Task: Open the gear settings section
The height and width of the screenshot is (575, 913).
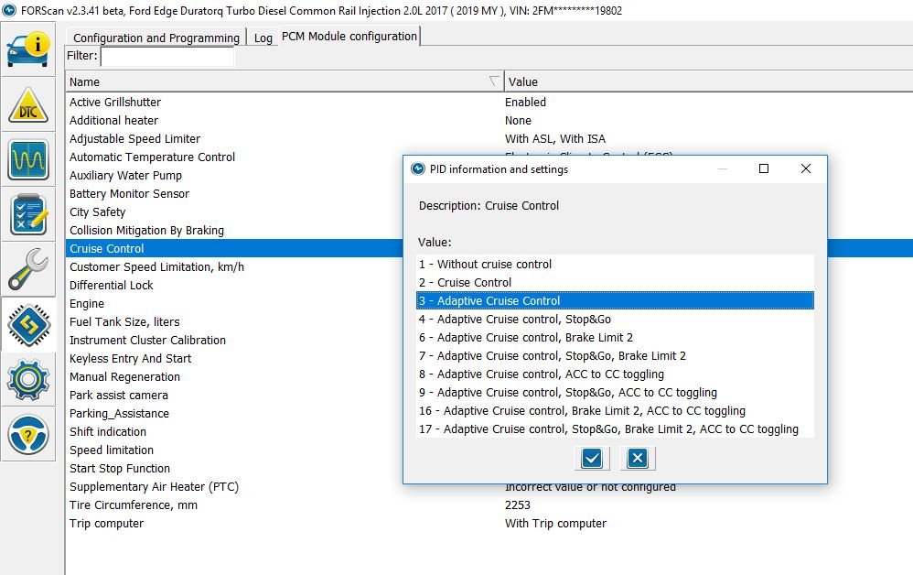Action: 29,378
